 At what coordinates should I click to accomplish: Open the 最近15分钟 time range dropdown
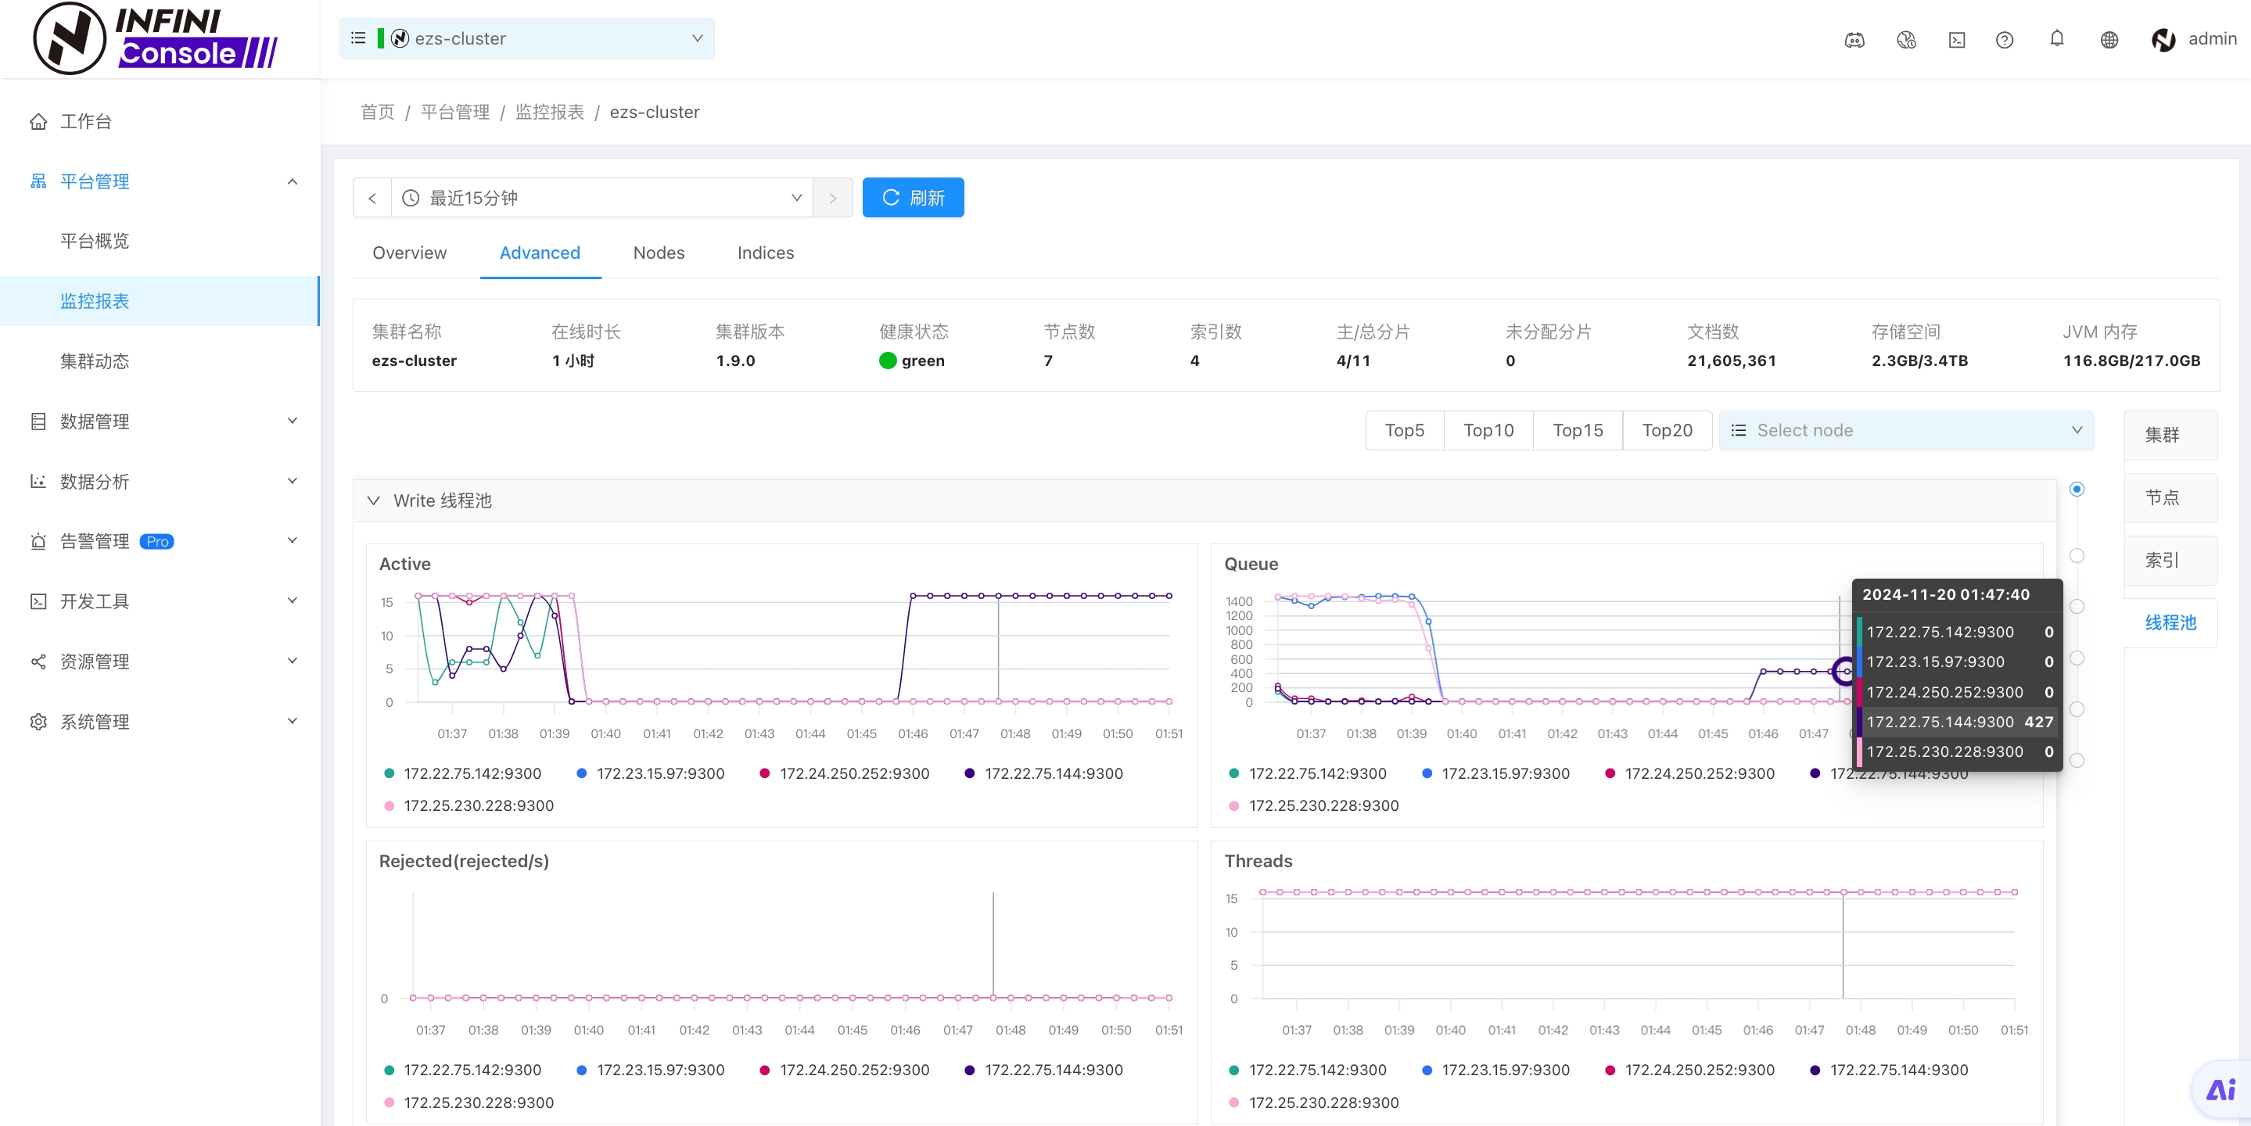[x=602, y=199]
